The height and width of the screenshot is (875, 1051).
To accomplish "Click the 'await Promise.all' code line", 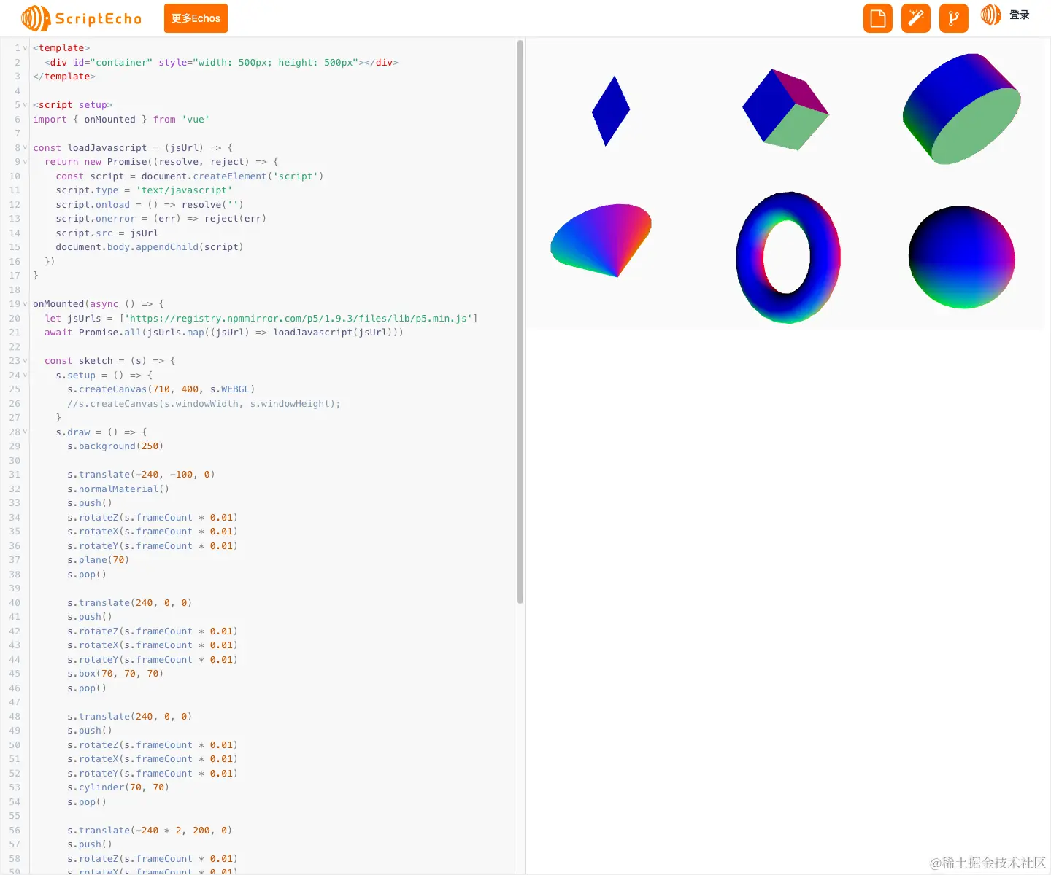I will (224, 332).
